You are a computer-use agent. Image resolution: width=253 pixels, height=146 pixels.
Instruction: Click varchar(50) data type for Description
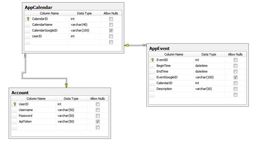tap(209, 89)
